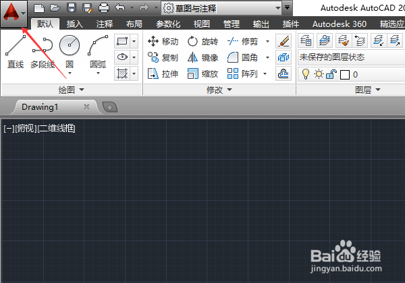405x283 pixels.
Task: Select the 多段线 polyline tool
Action: 43,53
